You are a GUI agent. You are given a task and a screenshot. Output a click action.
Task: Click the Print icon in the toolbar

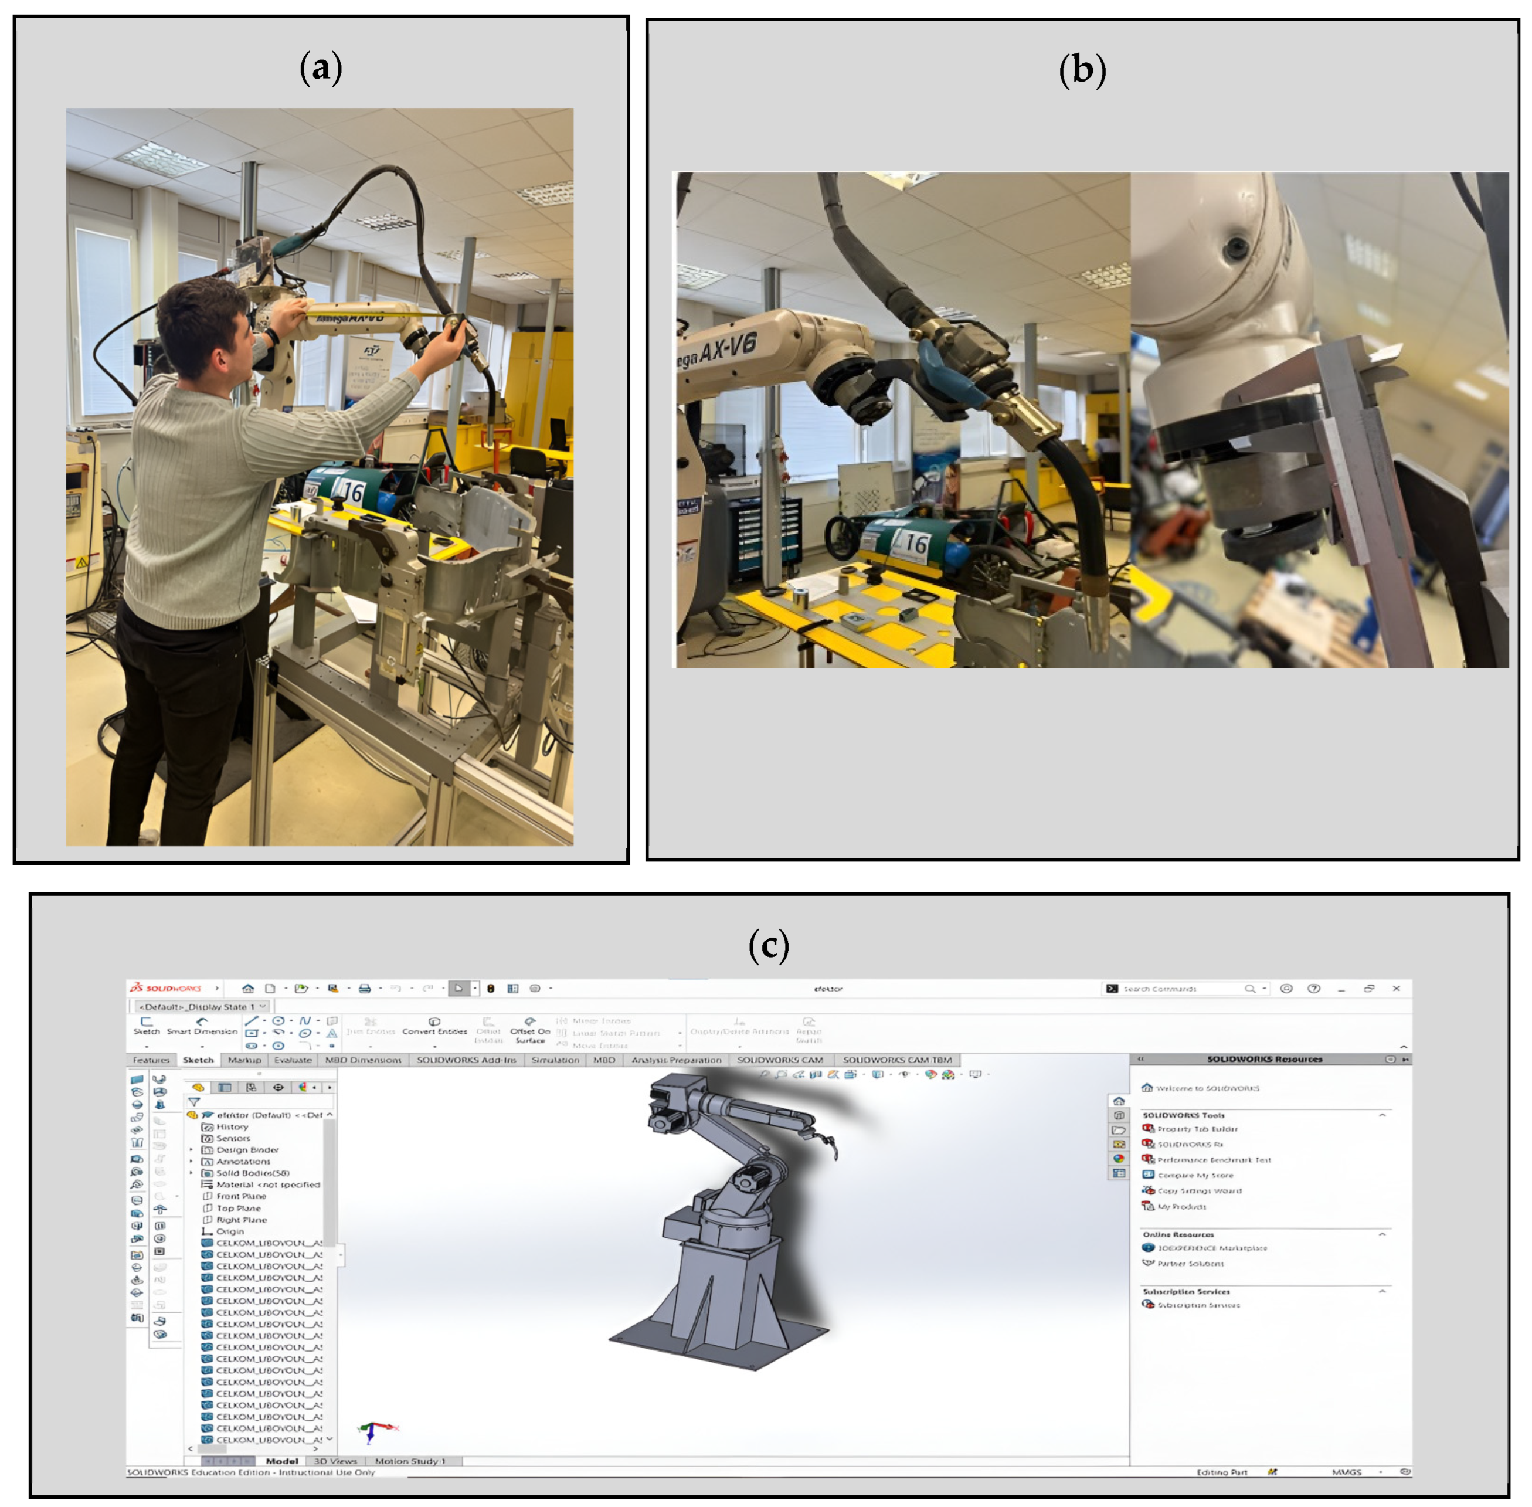[365, 988]
